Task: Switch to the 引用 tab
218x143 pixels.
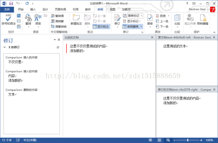Action: (x=75, y=9)
